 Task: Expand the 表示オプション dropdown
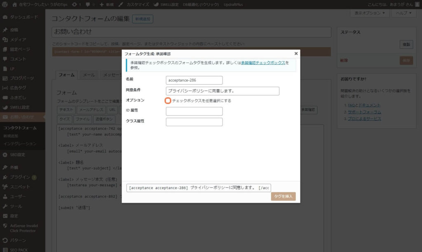point(370,13)
